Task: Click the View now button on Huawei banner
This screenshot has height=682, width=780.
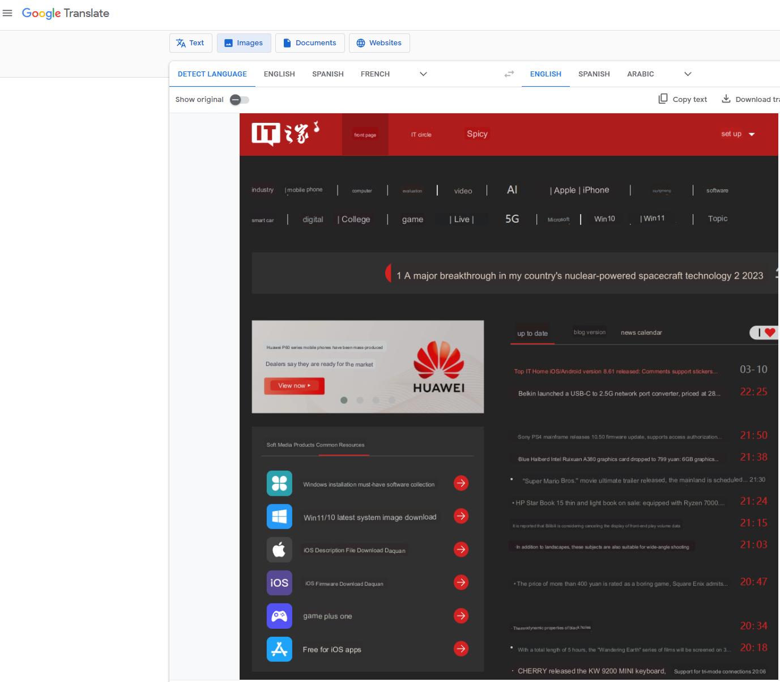Action: click(294, 386)
